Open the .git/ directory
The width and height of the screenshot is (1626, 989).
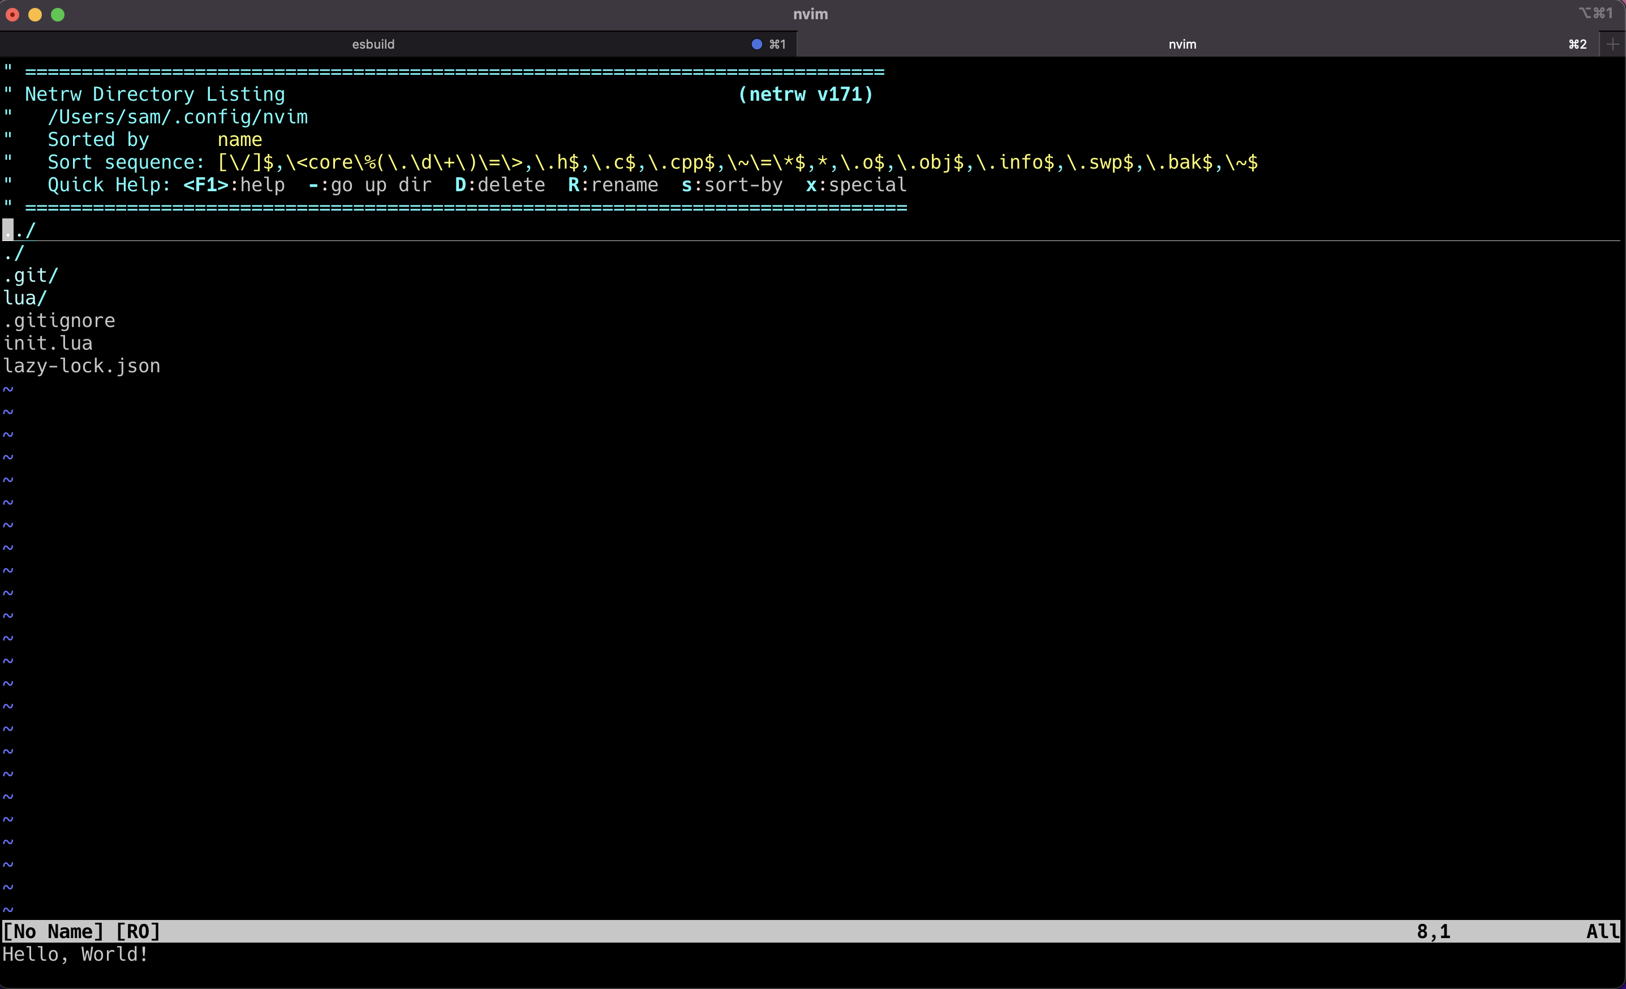[31, 276]
